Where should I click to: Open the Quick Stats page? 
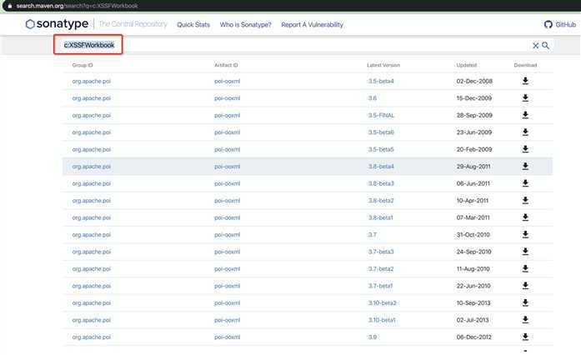point(193,24)
